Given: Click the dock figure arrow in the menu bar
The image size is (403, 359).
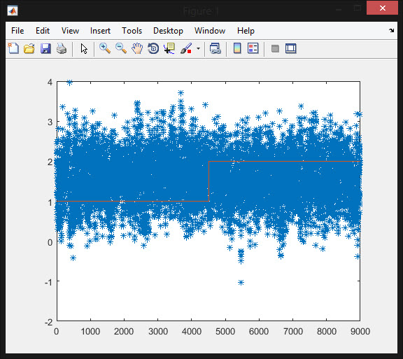Looking at the screenshot, I should coord(391,31).
